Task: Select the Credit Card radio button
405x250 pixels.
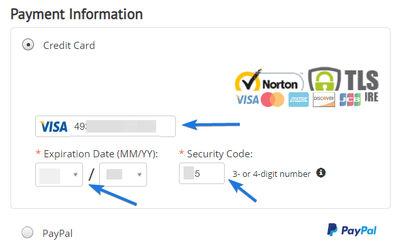Action: pyautogui.click(x=28, y=44)
